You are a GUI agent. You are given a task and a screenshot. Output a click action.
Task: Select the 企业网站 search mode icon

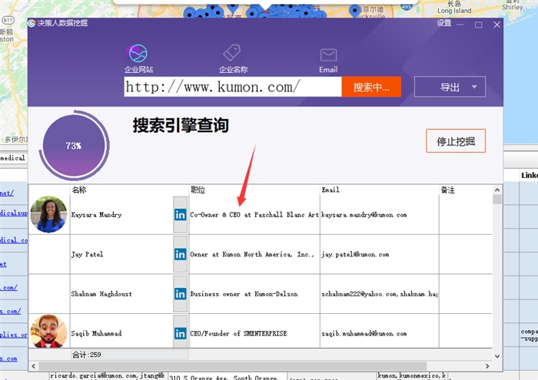138,54
